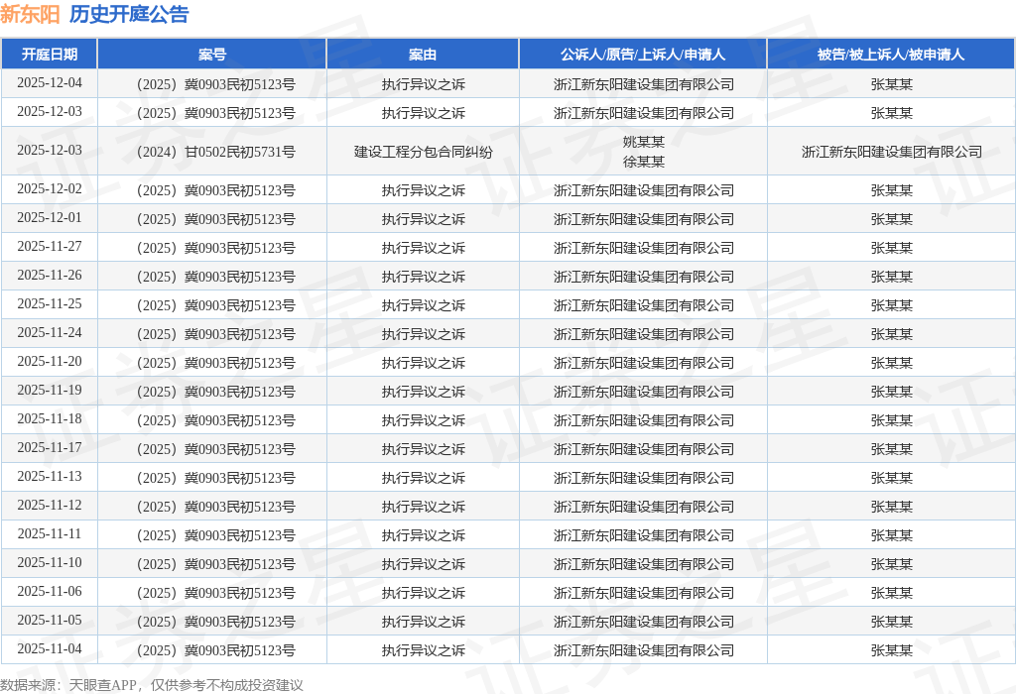1016x694 pixels.
Task: Click the date cell 2025-11-06
Action: tap(50, 591)
